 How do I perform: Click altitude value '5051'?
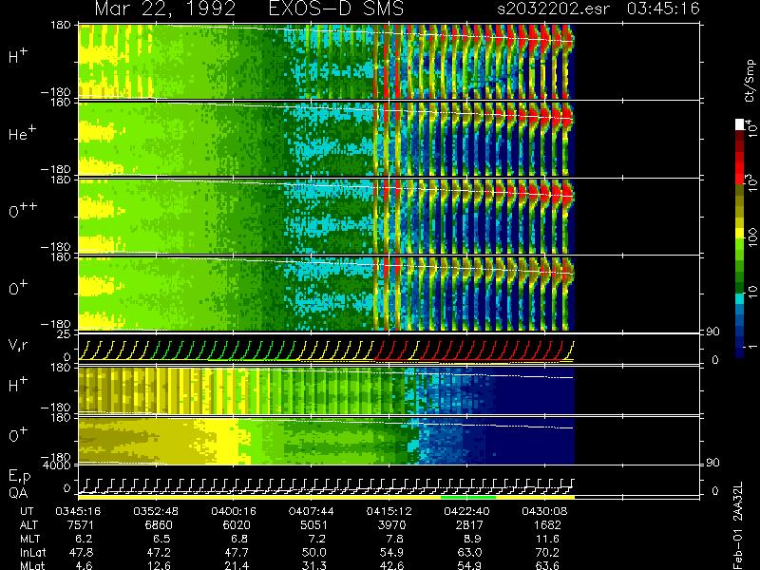[314, 525]
